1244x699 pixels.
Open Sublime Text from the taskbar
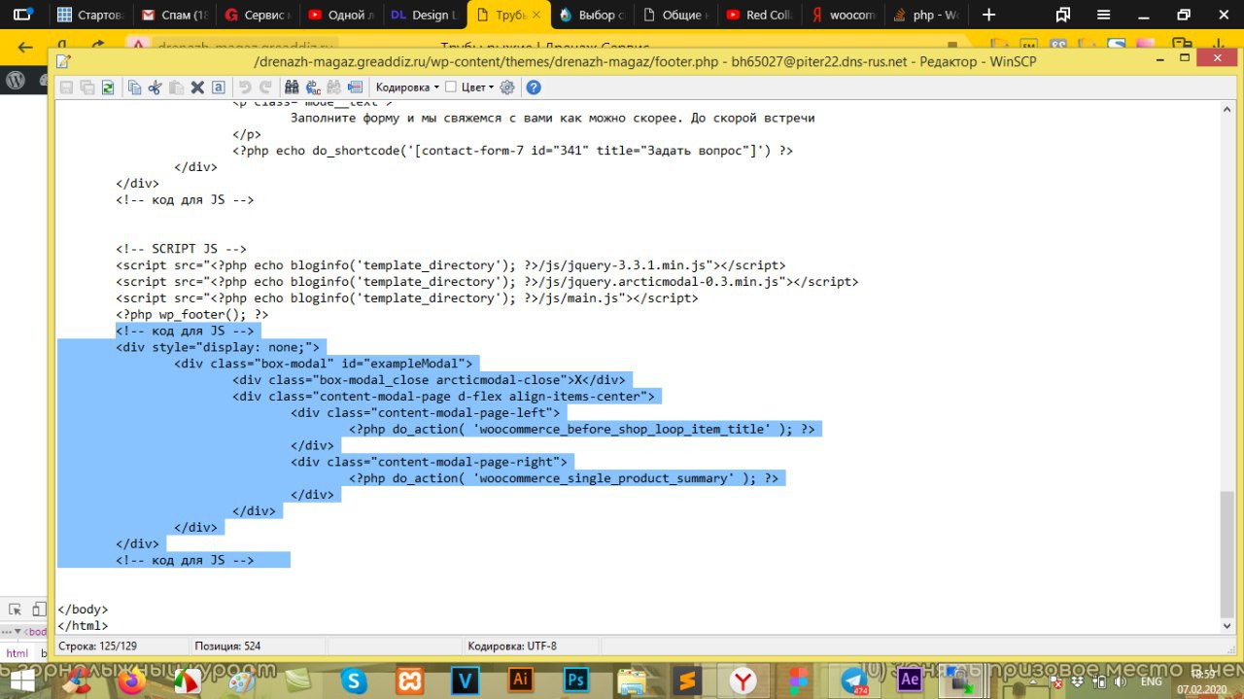[688, 680]
